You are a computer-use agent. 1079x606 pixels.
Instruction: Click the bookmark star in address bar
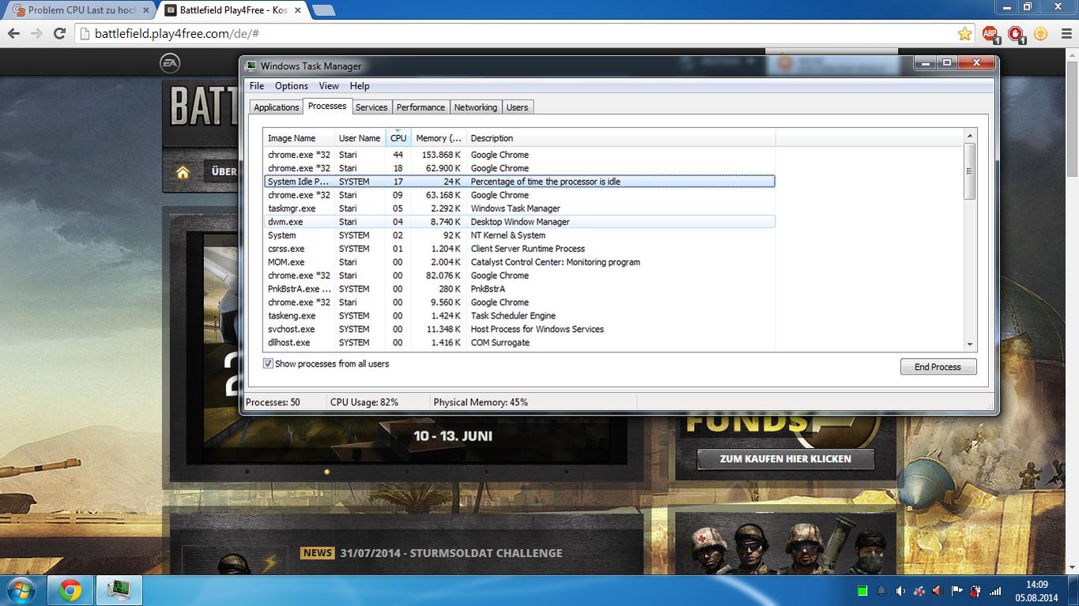pos(964,34)
